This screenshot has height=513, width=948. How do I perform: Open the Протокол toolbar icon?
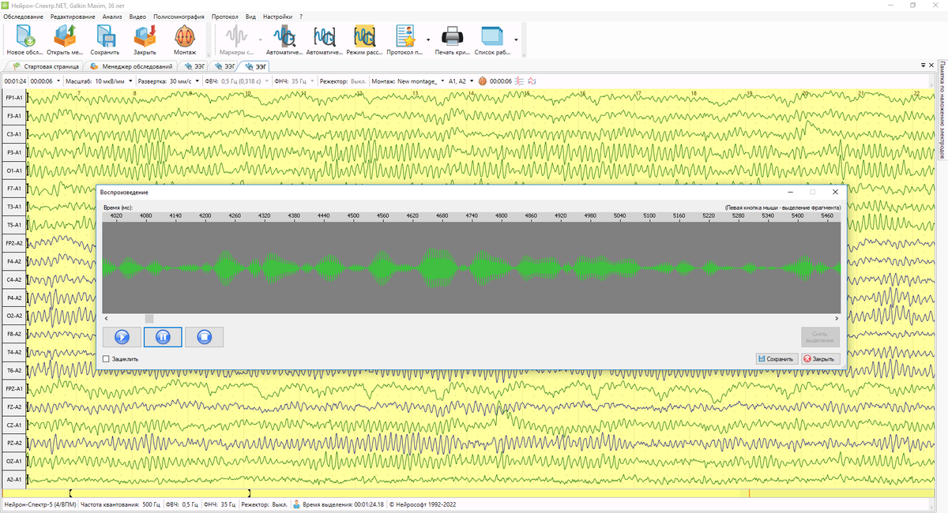pyautogui.click(x=406, y=36)
